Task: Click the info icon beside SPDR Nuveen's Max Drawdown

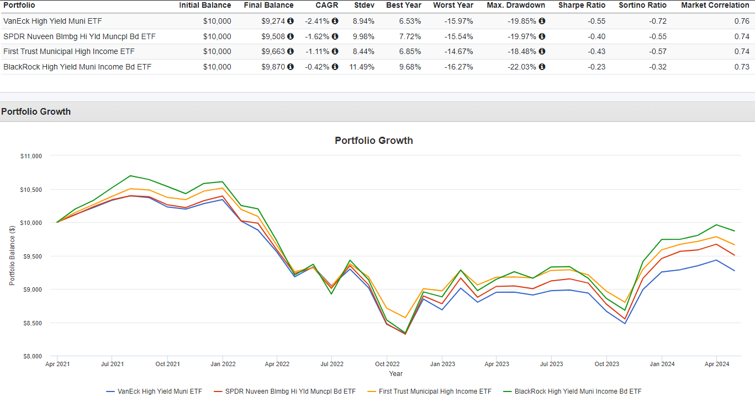Action: [x=541, y=36]
